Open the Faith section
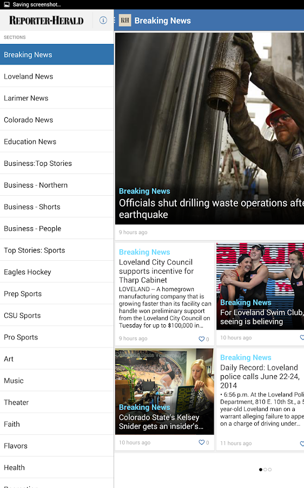 coord(57,424)
